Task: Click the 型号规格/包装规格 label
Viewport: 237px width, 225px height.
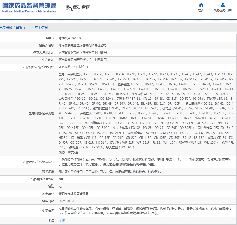Action: (x=42, y=113)
